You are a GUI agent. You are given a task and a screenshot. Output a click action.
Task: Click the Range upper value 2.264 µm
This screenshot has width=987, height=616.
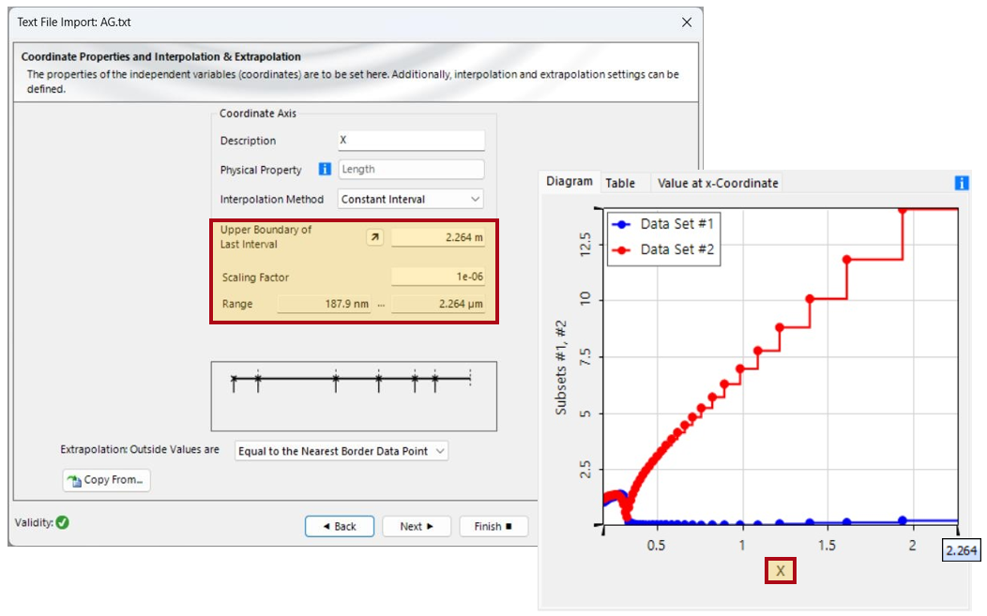(438, 304)
